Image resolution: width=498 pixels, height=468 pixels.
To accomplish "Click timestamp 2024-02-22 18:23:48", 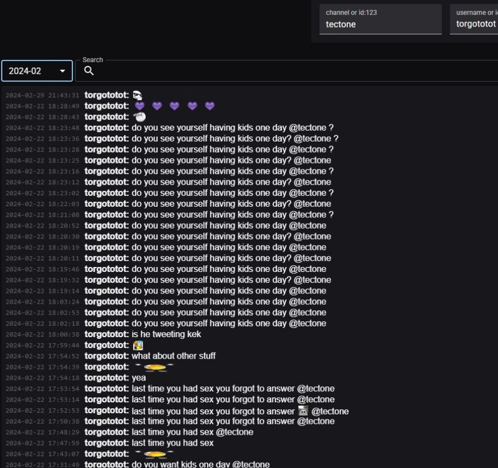I will coord(42,128).
